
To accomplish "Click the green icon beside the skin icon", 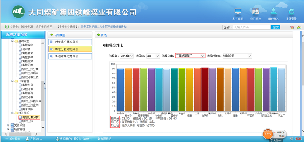I will 299,27.
